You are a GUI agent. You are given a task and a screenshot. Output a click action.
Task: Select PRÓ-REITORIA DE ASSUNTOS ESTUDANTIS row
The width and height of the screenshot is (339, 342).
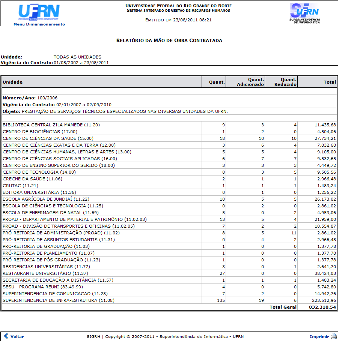coord(169,240)
